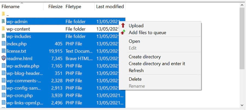Viewport: 246px width, 110px height.
Task: Select Create directory and enter it
Action: pyautogui.click(x=157, y=64)
